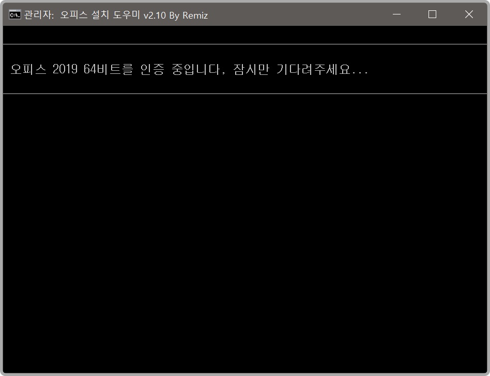Maximize the Office installer console window
Screen dimensions: 490x376
(432, 15)
